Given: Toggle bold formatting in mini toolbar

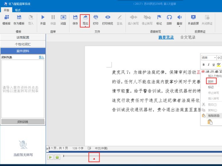Looking at the screenshot, I should (204, 65).
